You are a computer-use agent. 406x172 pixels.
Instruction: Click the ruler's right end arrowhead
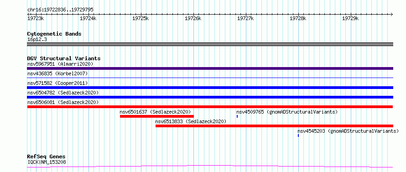coord(392,14)
